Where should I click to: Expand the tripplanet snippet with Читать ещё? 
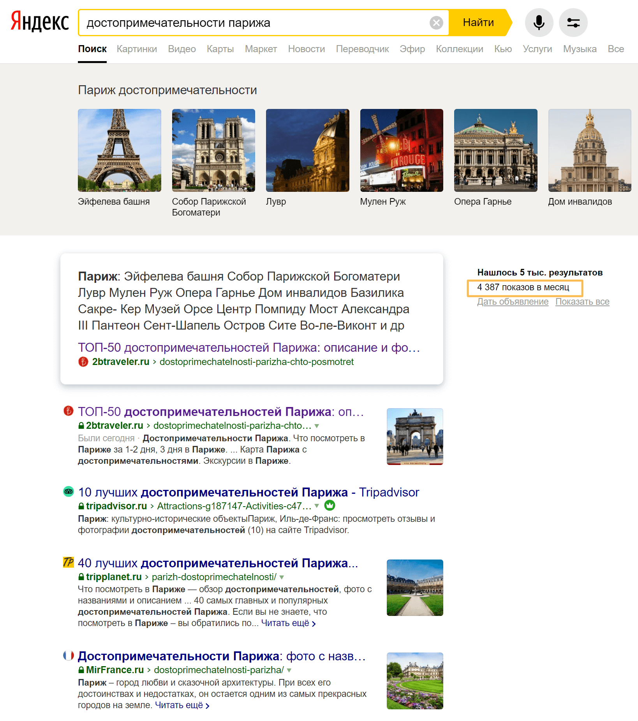(288, 623)
